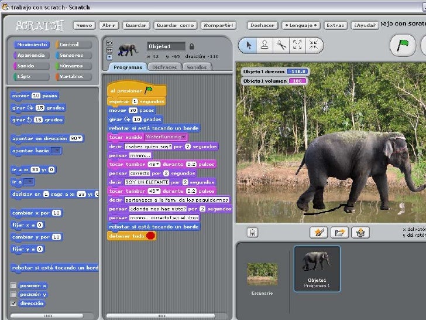Screen dimensions: 426x320
Task: Click the Nuevo button
Action: point(84,25)
